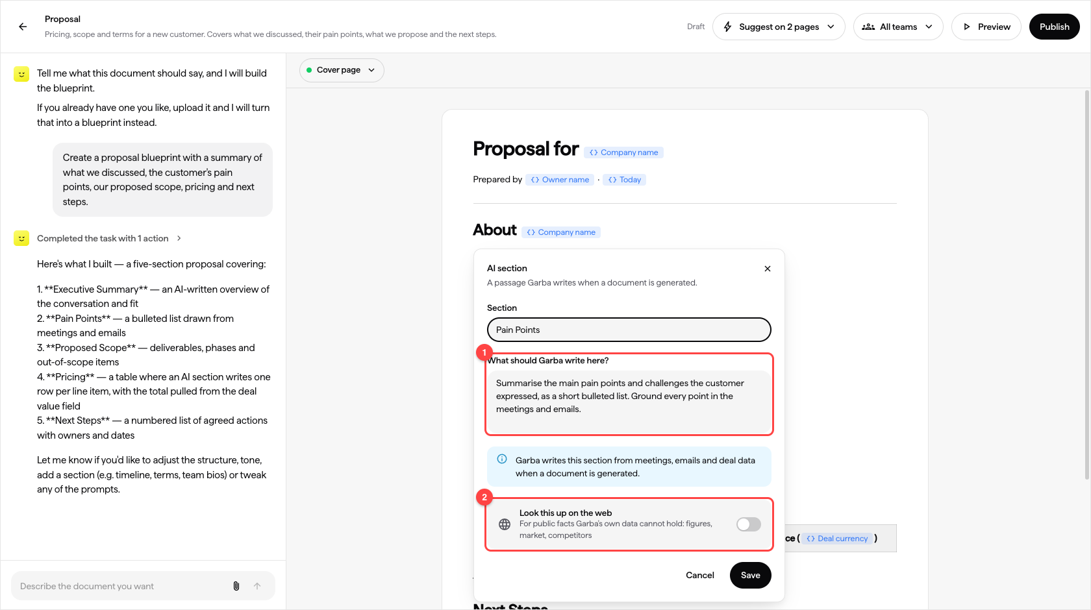Viewport: 1091px width, 610px height.
Task: Click the Proposed Scope list item in chat
Action: point(146,355)
